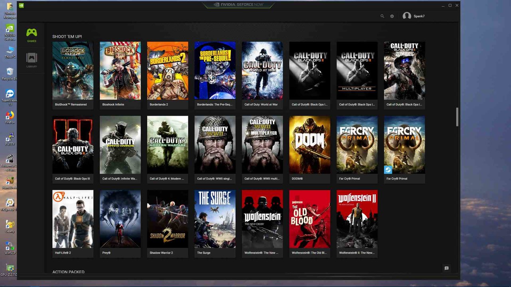
Task: Open the Library sidebar icon
Action: [32, 58]
